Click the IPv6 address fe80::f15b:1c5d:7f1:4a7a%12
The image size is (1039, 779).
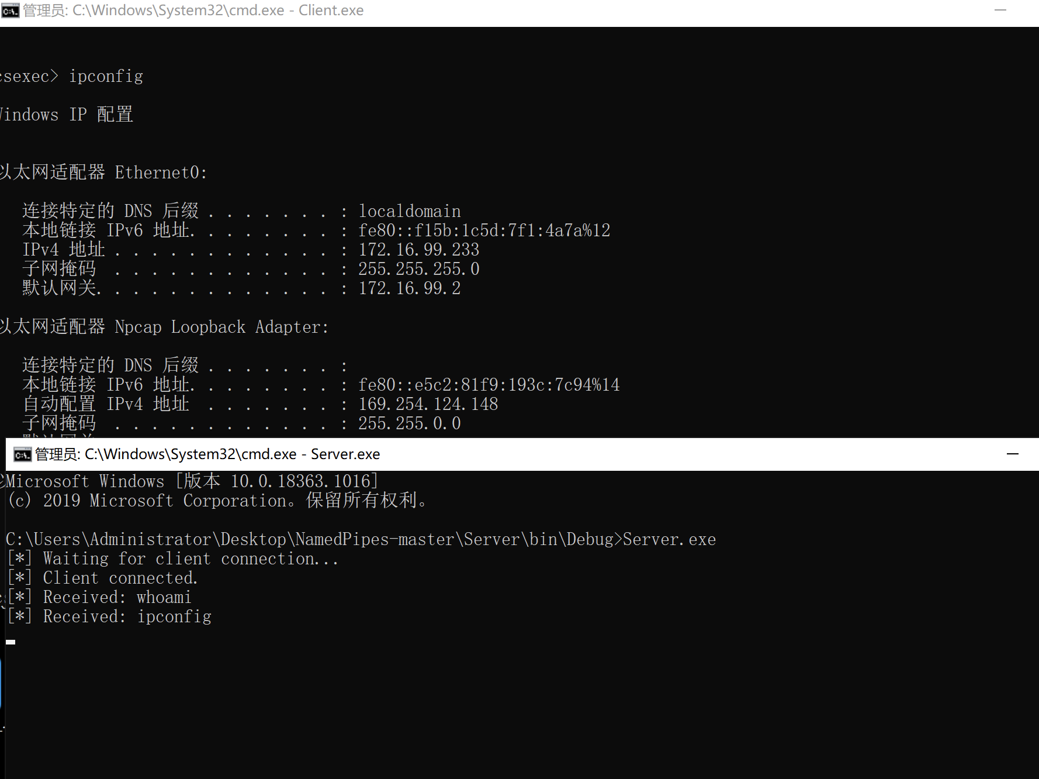tap(484, 229)
